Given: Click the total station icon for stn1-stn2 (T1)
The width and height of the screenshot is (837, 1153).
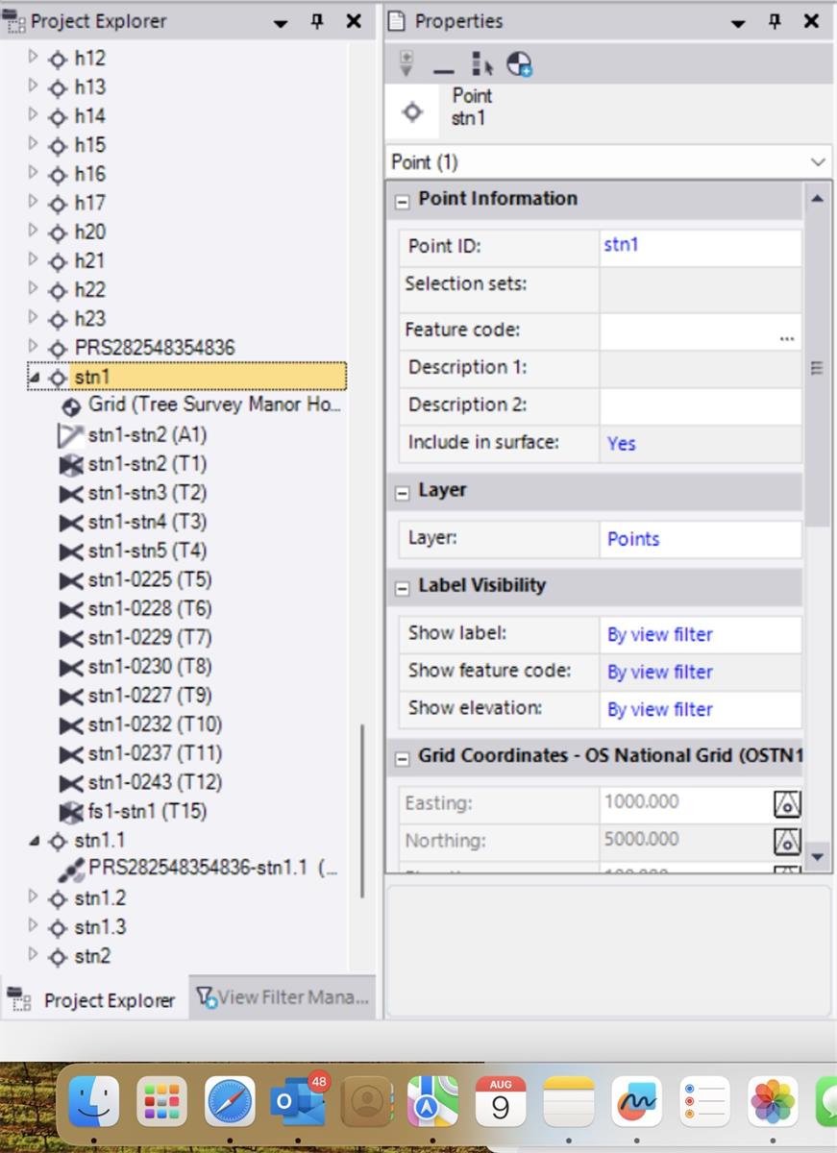Looking at the screenshot, I should pos(71,464).
